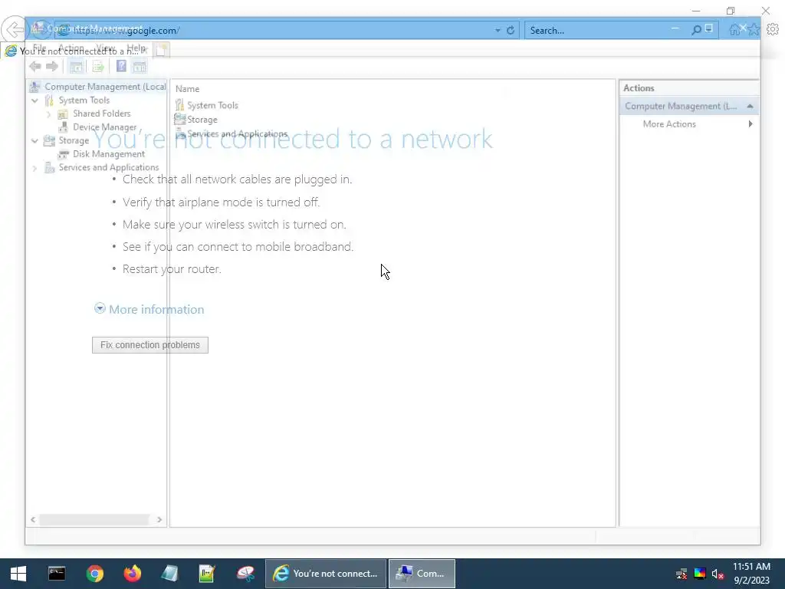Image resolution: width=785 pixels, height=589 pixels.
Task: Click the tree pane scrollbar right arrow
Action: (159, 520)
